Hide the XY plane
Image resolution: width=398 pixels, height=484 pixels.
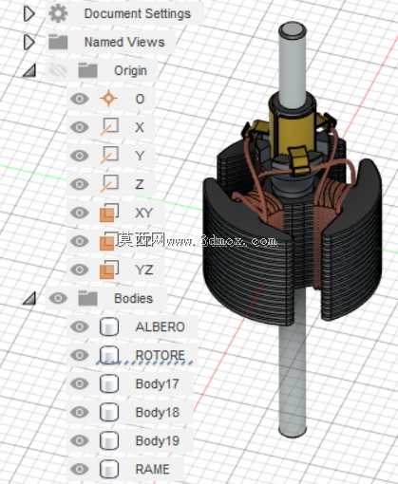[x=79, y=213]
